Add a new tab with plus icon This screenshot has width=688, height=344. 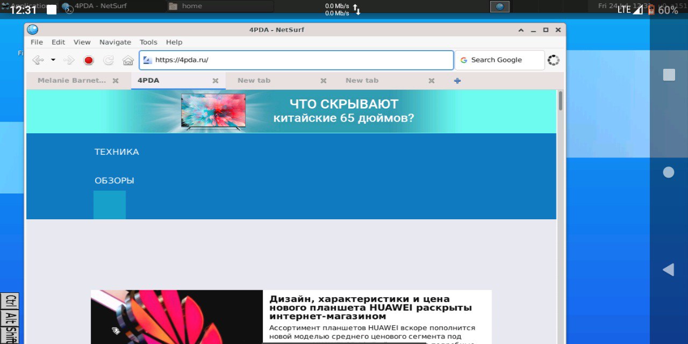pyautogui.click(x=457, y=81)
